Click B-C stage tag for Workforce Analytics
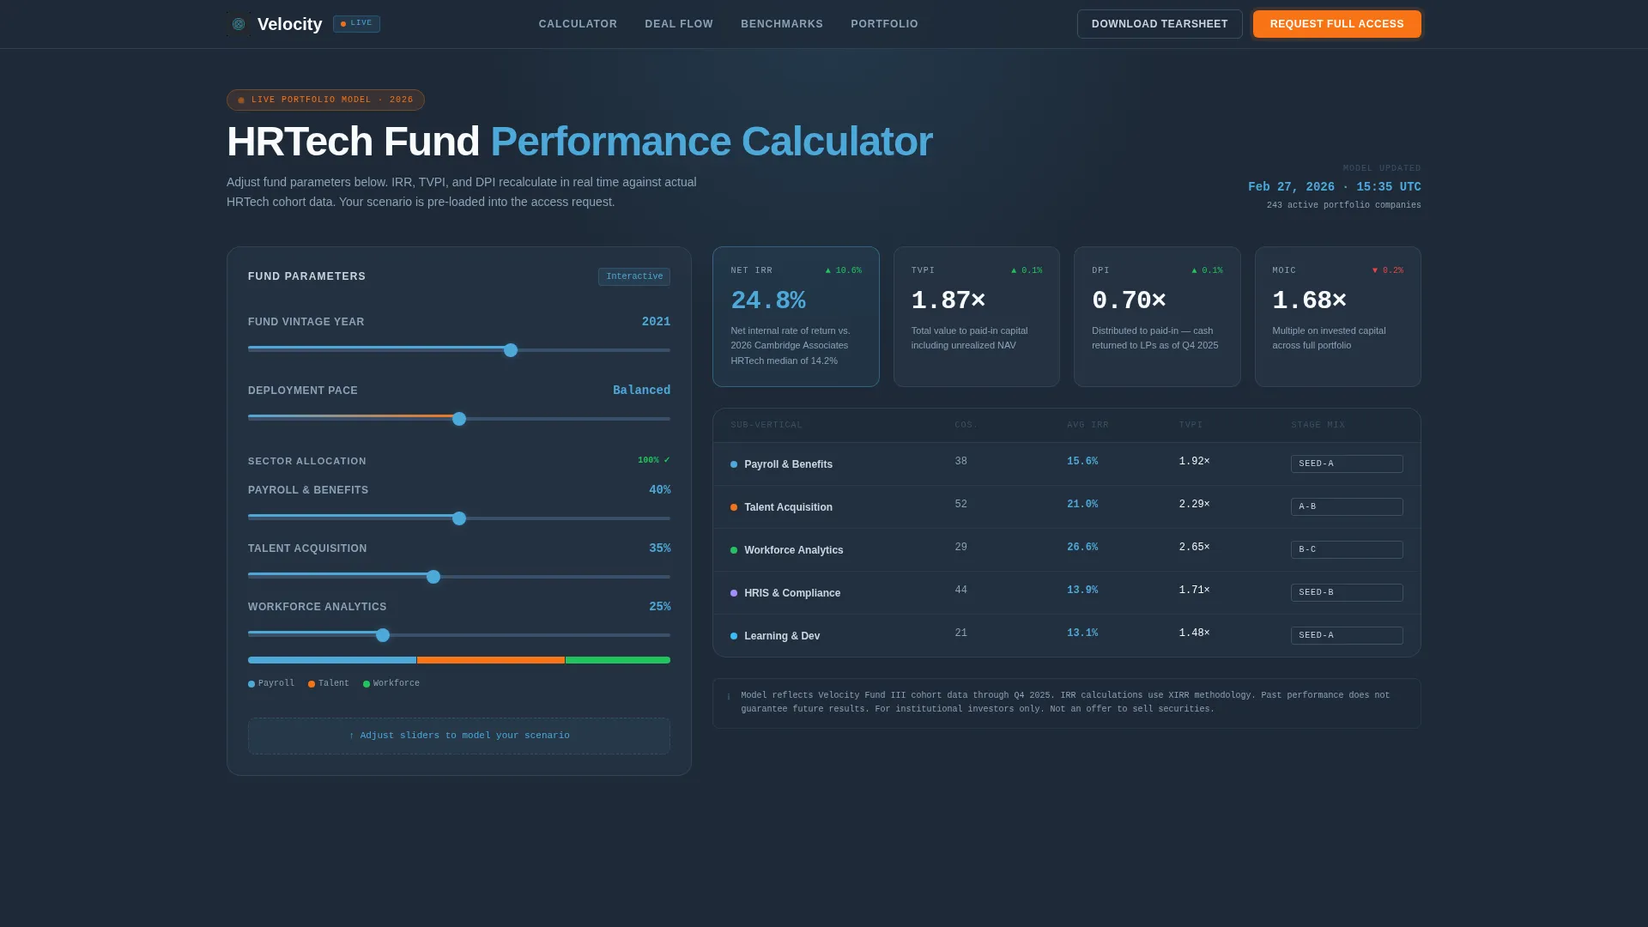 (1347, 550)
